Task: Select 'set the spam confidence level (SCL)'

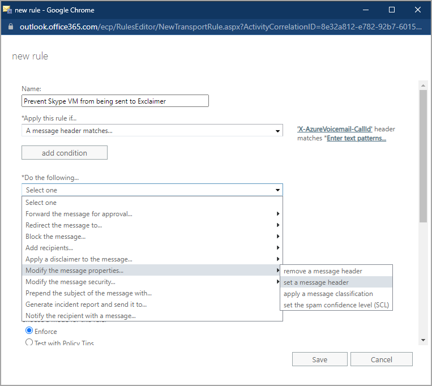Action: click(x=336, y=305)
